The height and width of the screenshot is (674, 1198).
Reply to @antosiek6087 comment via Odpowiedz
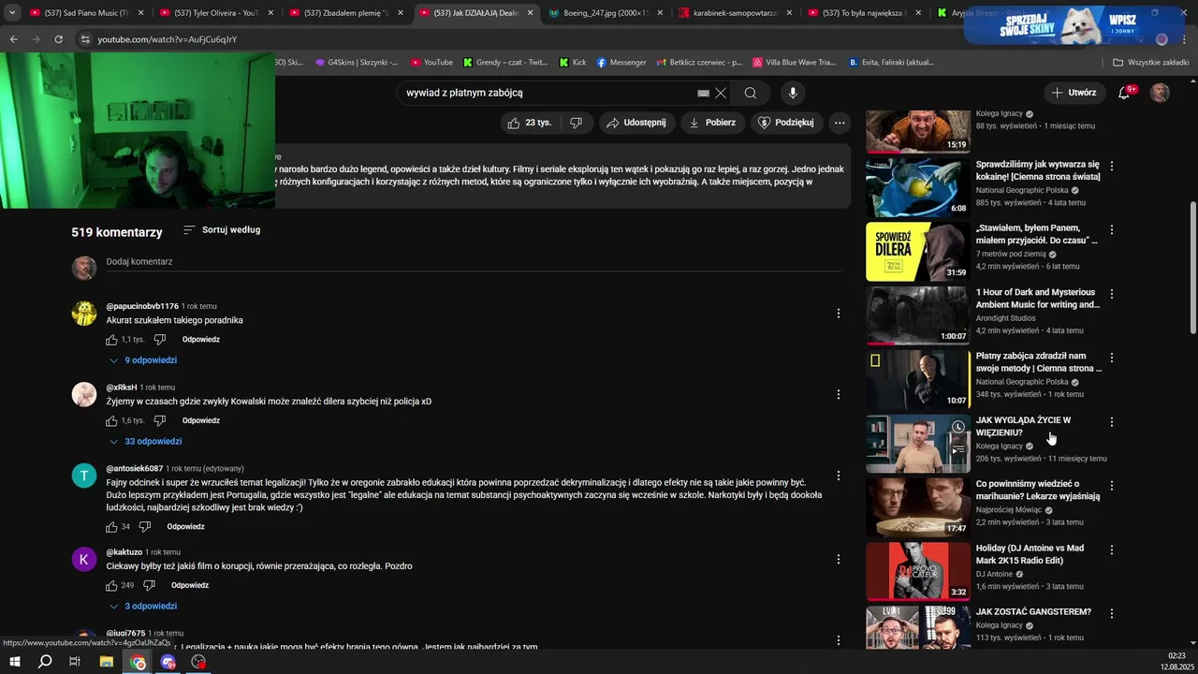[x=185, y=527]
